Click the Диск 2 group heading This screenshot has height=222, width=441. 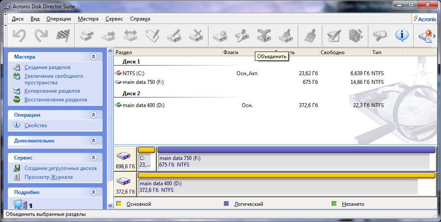point(131,94)
